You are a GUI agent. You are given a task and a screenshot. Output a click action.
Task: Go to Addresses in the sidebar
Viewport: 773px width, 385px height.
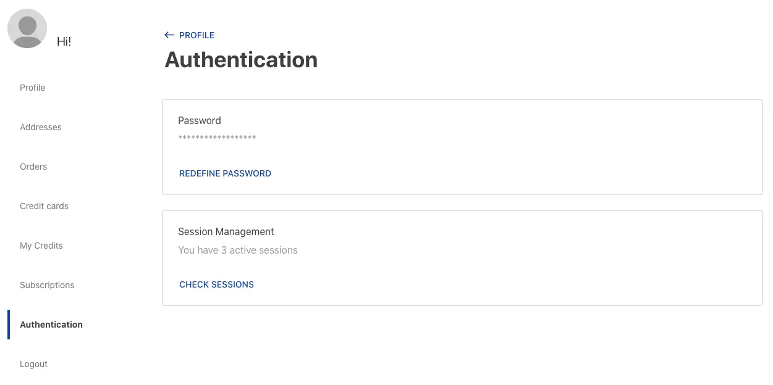click(41, 127)
